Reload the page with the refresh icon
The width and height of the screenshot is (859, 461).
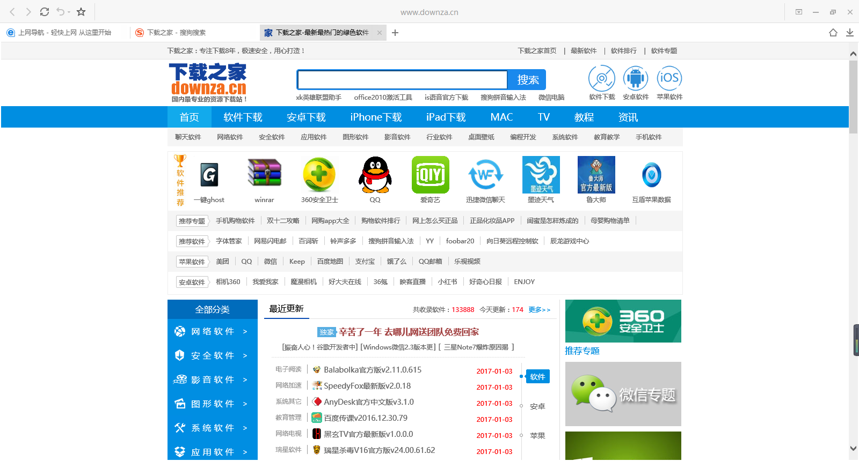click(45, 12)
